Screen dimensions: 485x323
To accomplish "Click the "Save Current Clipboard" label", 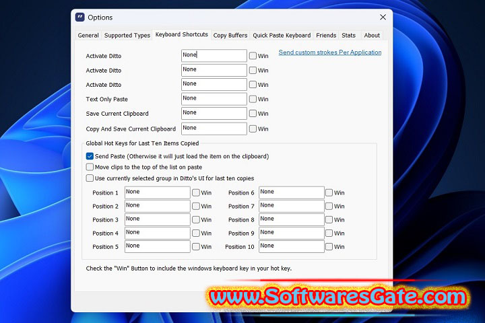I will coord(117,114).
